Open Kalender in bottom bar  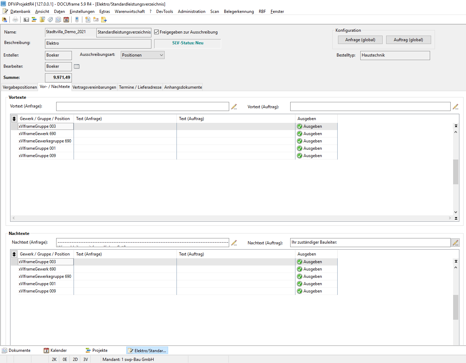click(x=55, y=350)
